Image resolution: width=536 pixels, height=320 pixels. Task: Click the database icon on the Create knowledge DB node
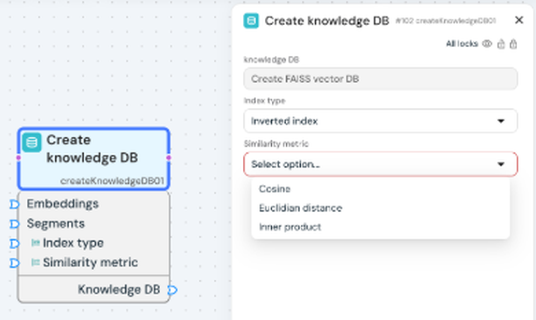[x=32, y=142]
